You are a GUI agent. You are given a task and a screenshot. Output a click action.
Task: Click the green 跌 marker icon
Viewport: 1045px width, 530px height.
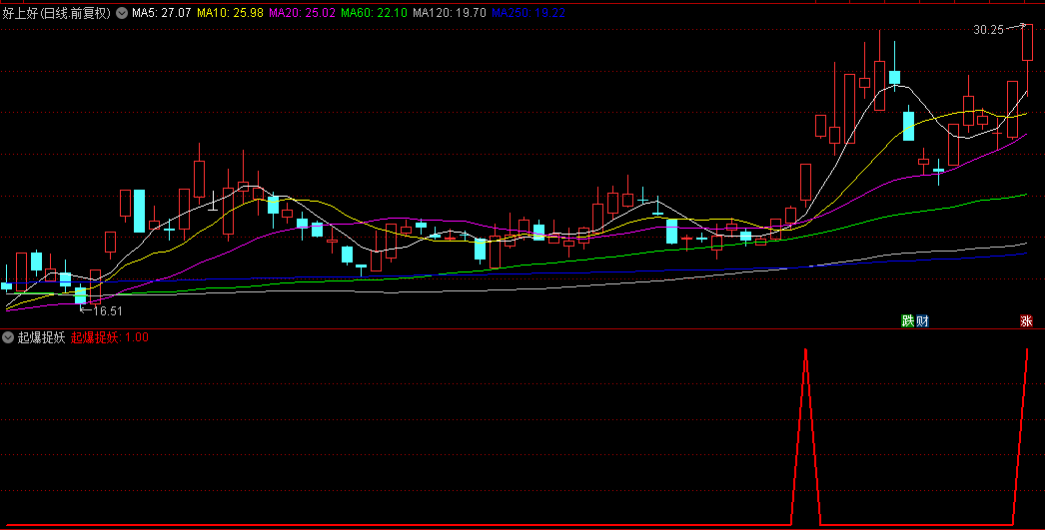908,321
